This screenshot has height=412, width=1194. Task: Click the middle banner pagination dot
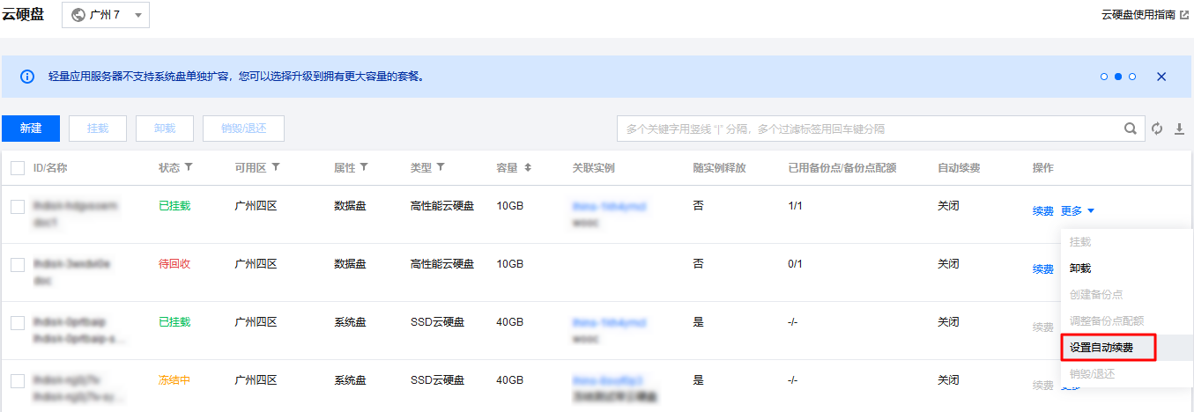pos(1118,77)
